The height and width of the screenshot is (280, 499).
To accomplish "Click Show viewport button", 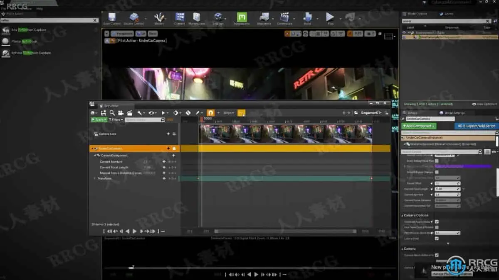I will [153, 34].
